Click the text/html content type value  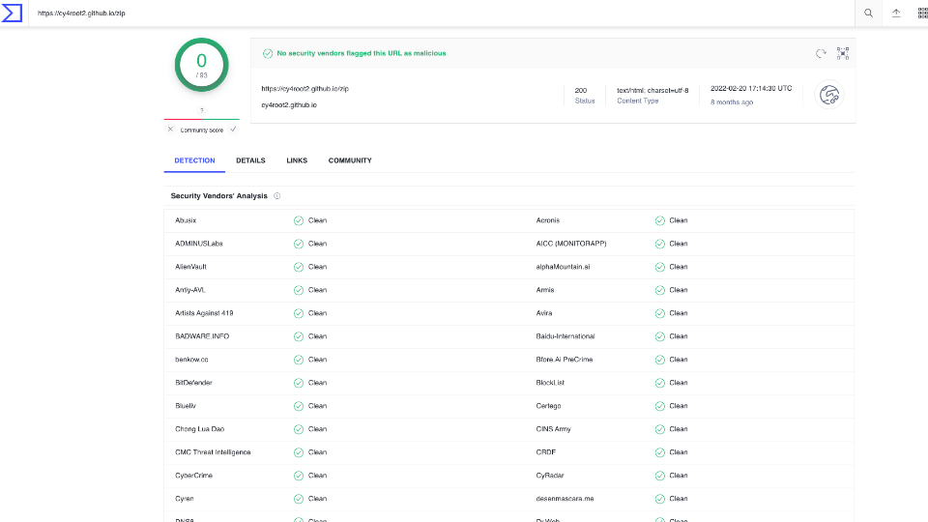(652, 91)
